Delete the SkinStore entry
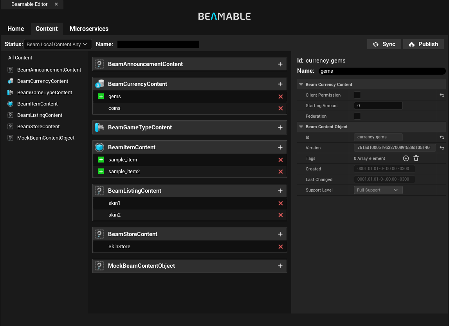 tap(280, 247)
